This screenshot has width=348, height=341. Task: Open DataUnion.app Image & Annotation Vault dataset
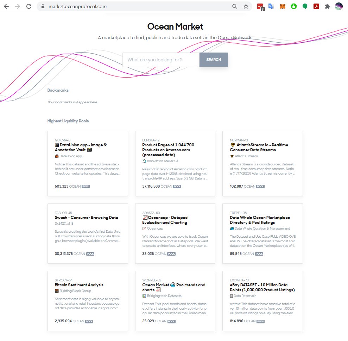tap(88, 164)
